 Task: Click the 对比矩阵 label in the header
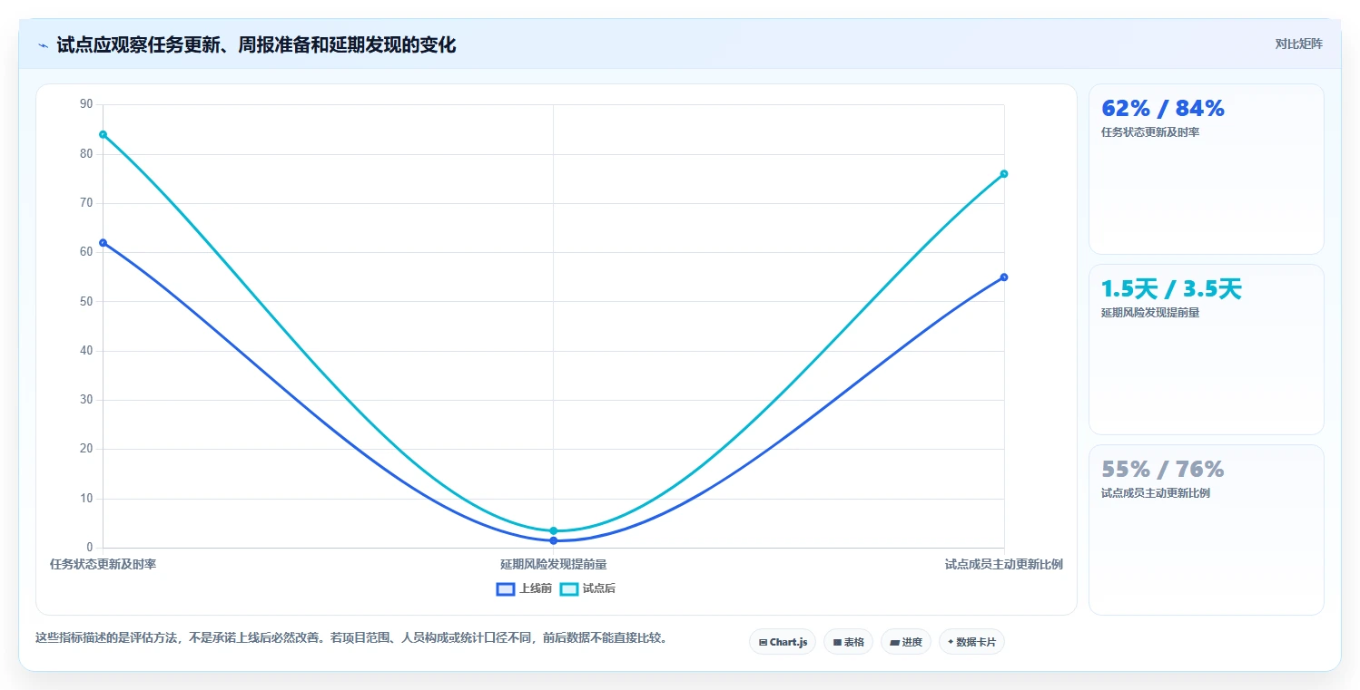pos(1298,44)
